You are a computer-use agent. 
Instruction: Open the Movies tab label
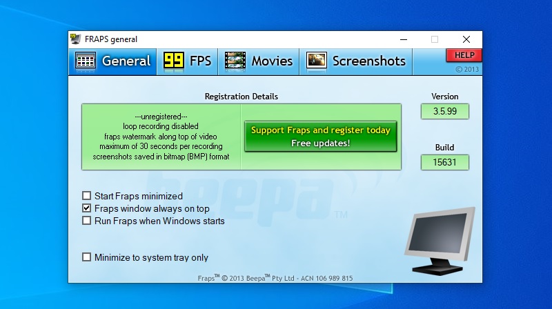point(272,61)
